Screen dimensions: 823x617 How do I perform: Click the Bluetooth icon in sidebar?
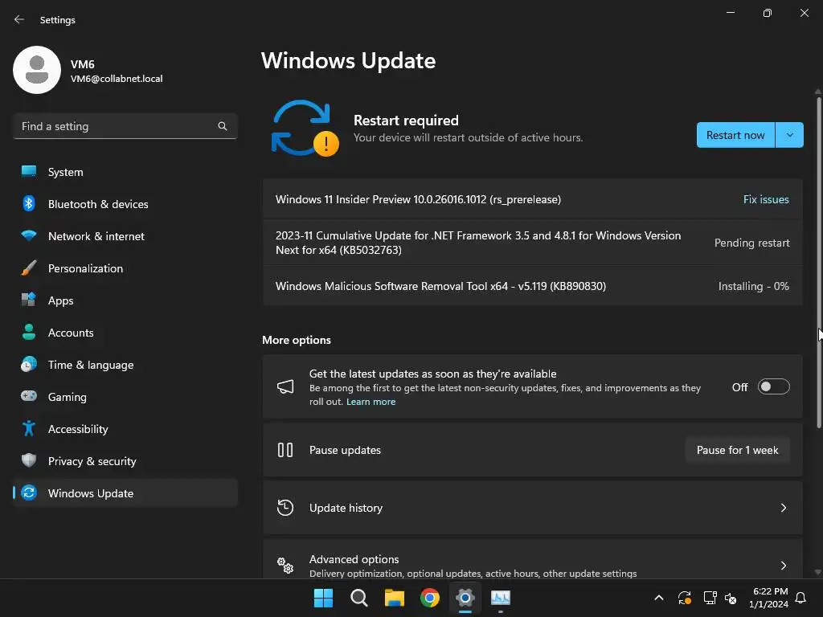tap(29, 203)
